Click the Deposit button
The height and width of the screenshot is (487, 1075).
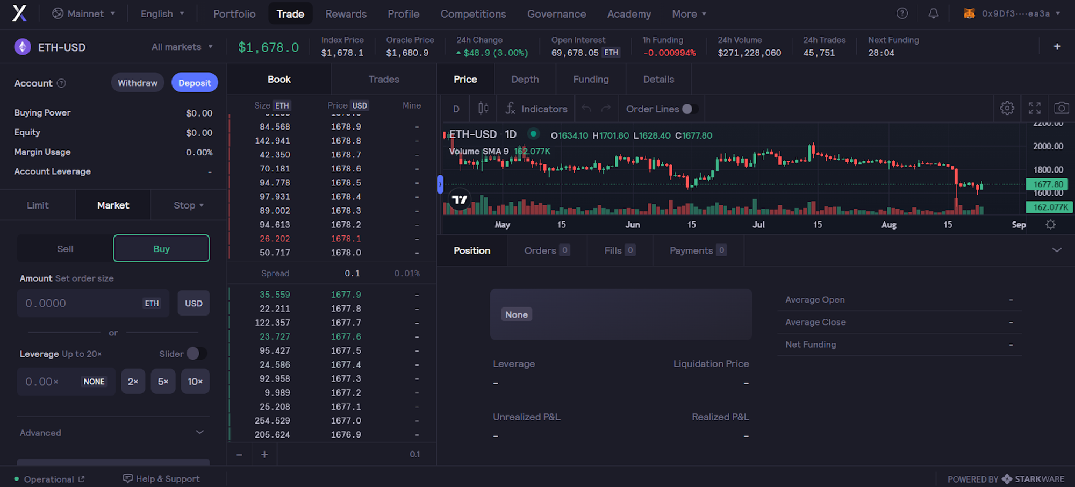pos(195,83)
